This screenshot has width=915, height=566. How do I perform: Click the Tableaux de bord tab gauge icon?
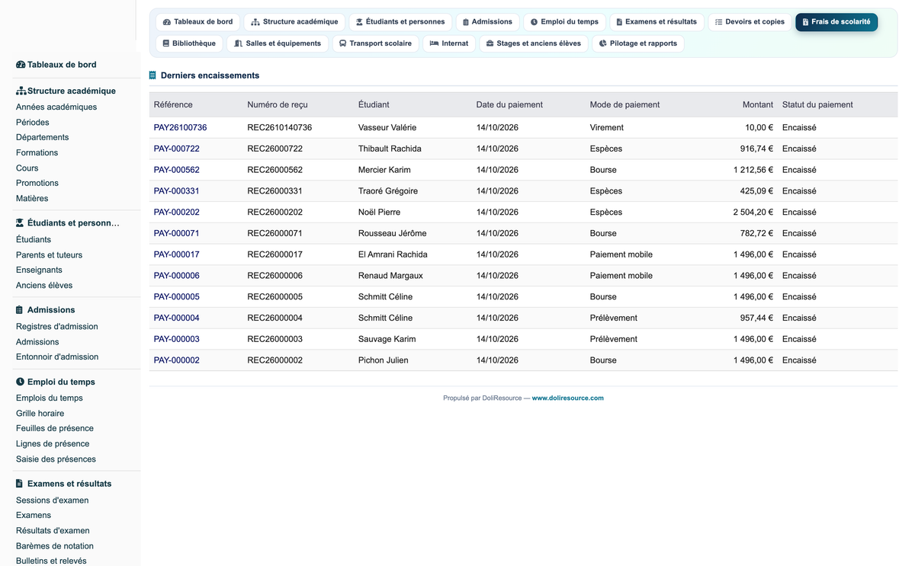click(167, 22)
